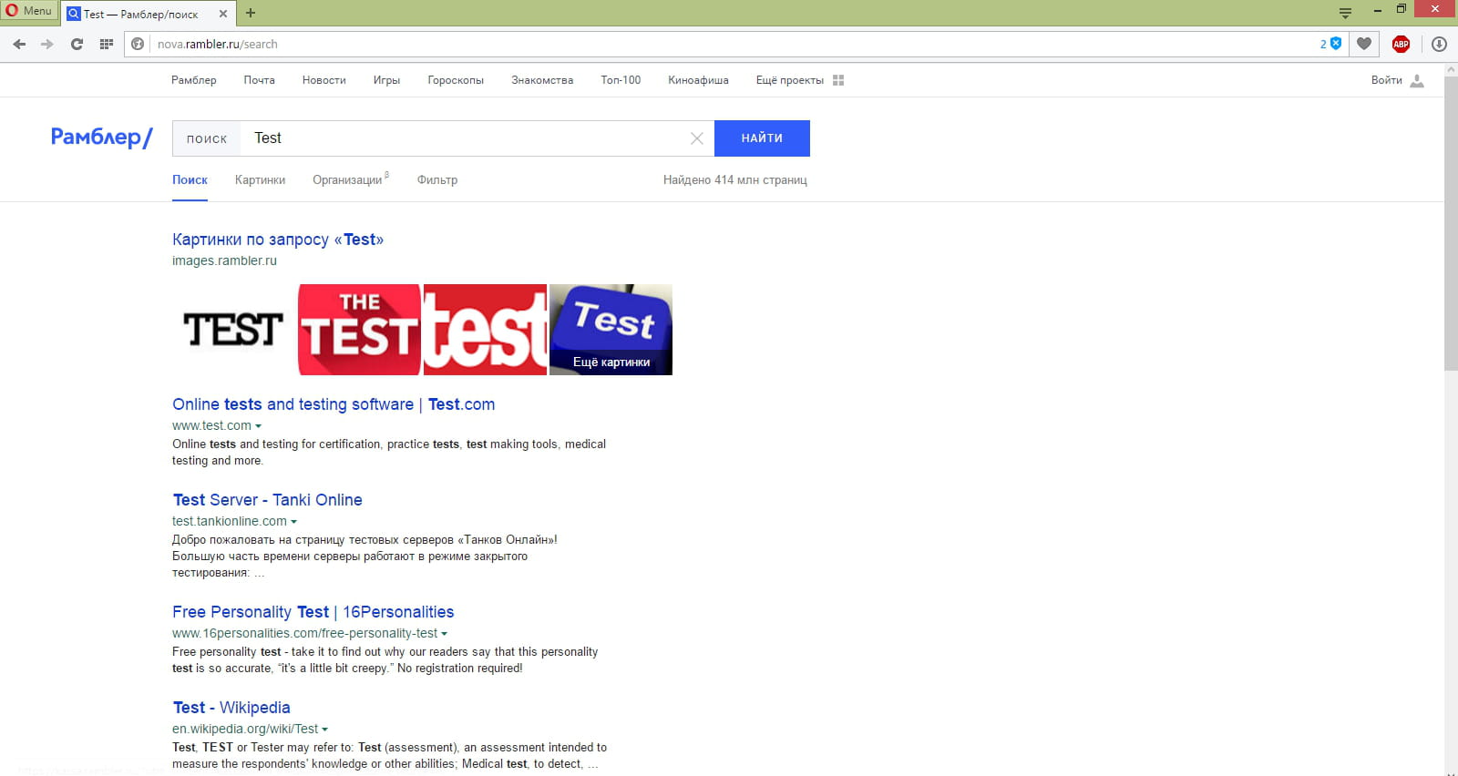Clear the search query with X
Screen dimensions: 1458x776
pyautogui.click(x=697, y=138)
